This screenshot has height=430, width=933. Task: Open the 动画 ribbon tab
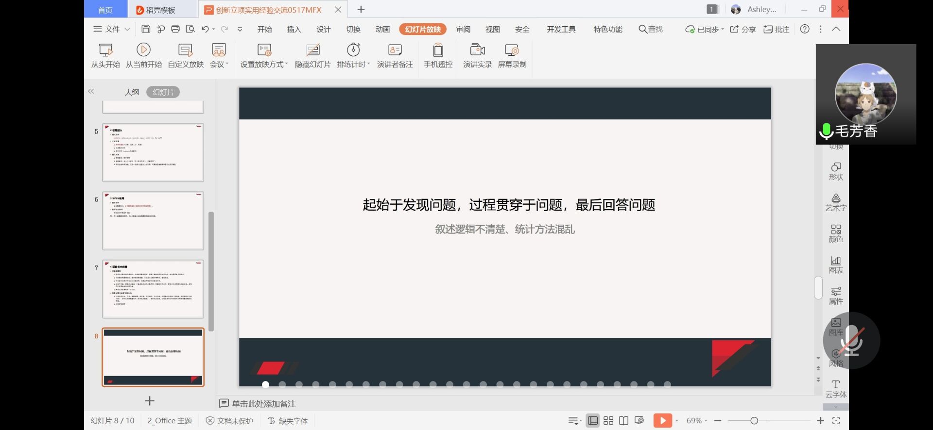382,29
